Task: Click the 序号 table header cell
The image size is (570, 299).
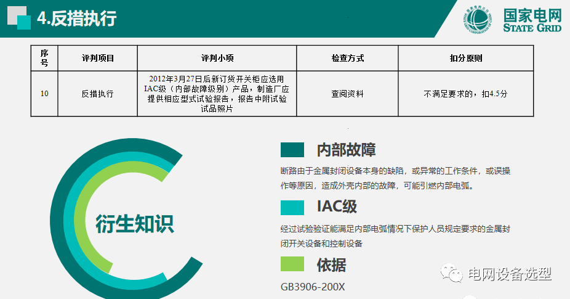Action: pyautogui.click(x=44, y=59)
